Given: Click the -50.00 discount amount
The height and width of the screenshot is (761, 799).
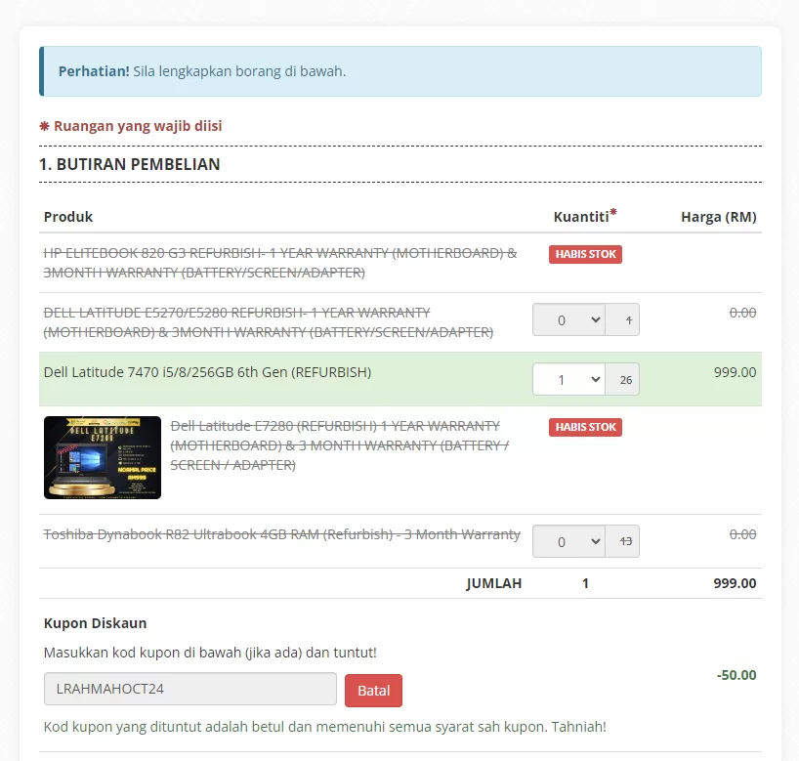Looking at the screenshot, I should (x=736, y=675).
